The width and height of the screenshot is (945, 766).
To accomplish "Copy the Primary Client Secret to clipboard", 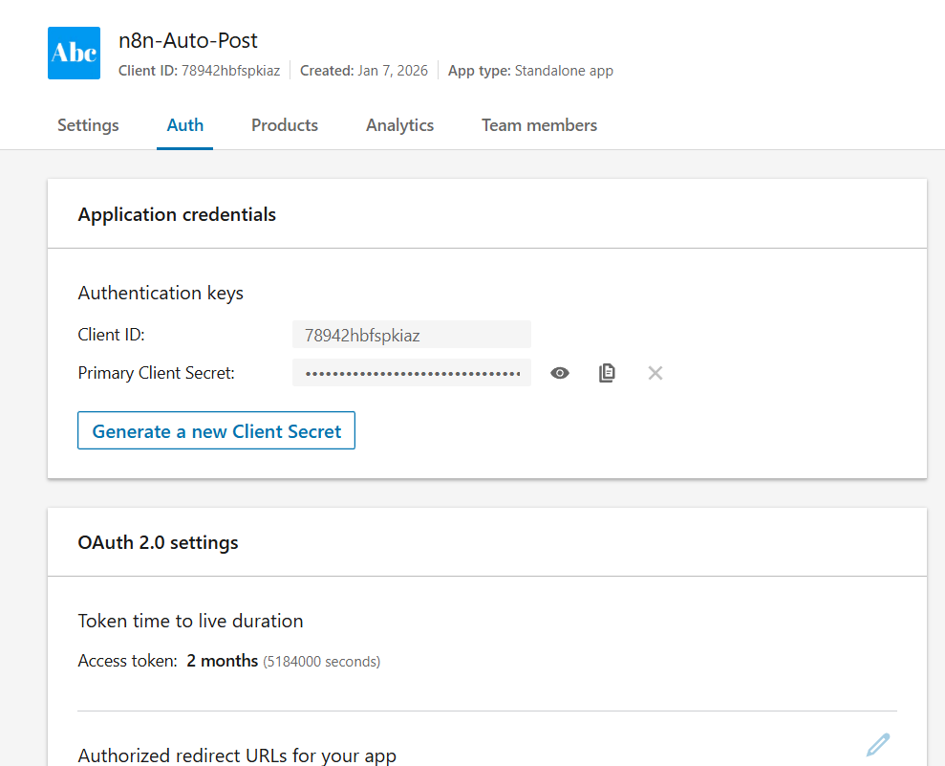I will [x=607, y=373].
